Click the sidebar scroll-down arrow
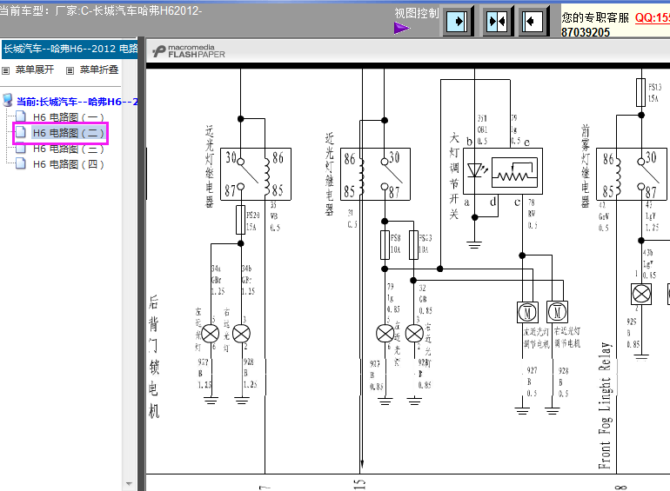670x491 pixels. (x=129, y=484)
